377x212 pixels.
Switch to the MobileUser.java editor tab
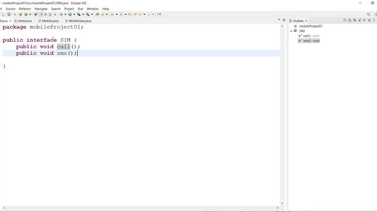[78, 21]
